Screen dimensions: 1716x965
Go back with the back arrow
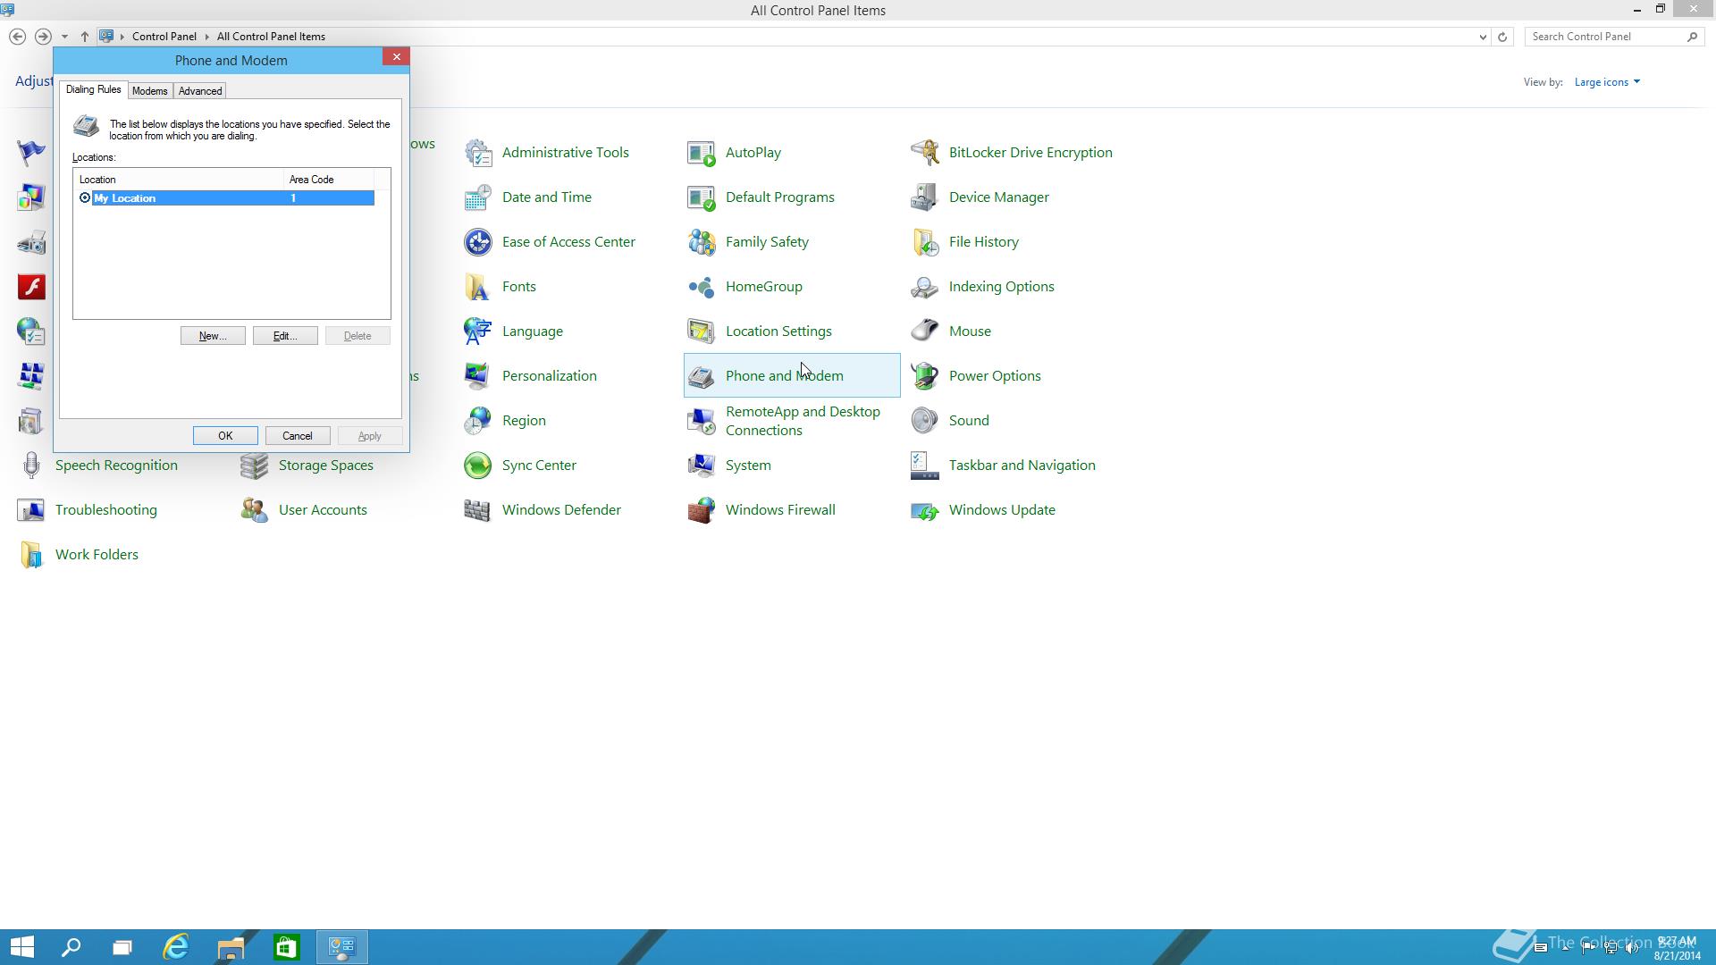[x=17, y=37]
